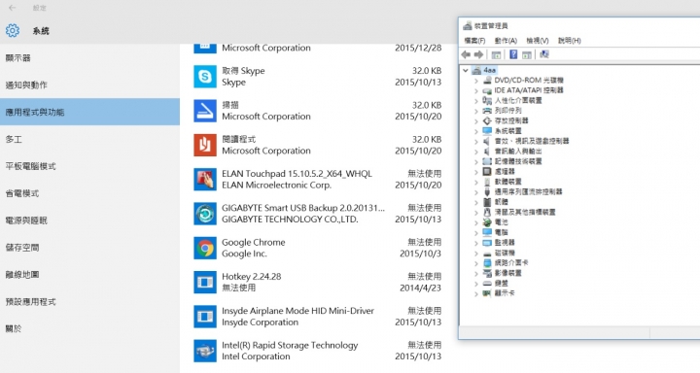Select the ELAN Touchpad app icon
This screenshot has height=373, width=700.
[205, 180]
